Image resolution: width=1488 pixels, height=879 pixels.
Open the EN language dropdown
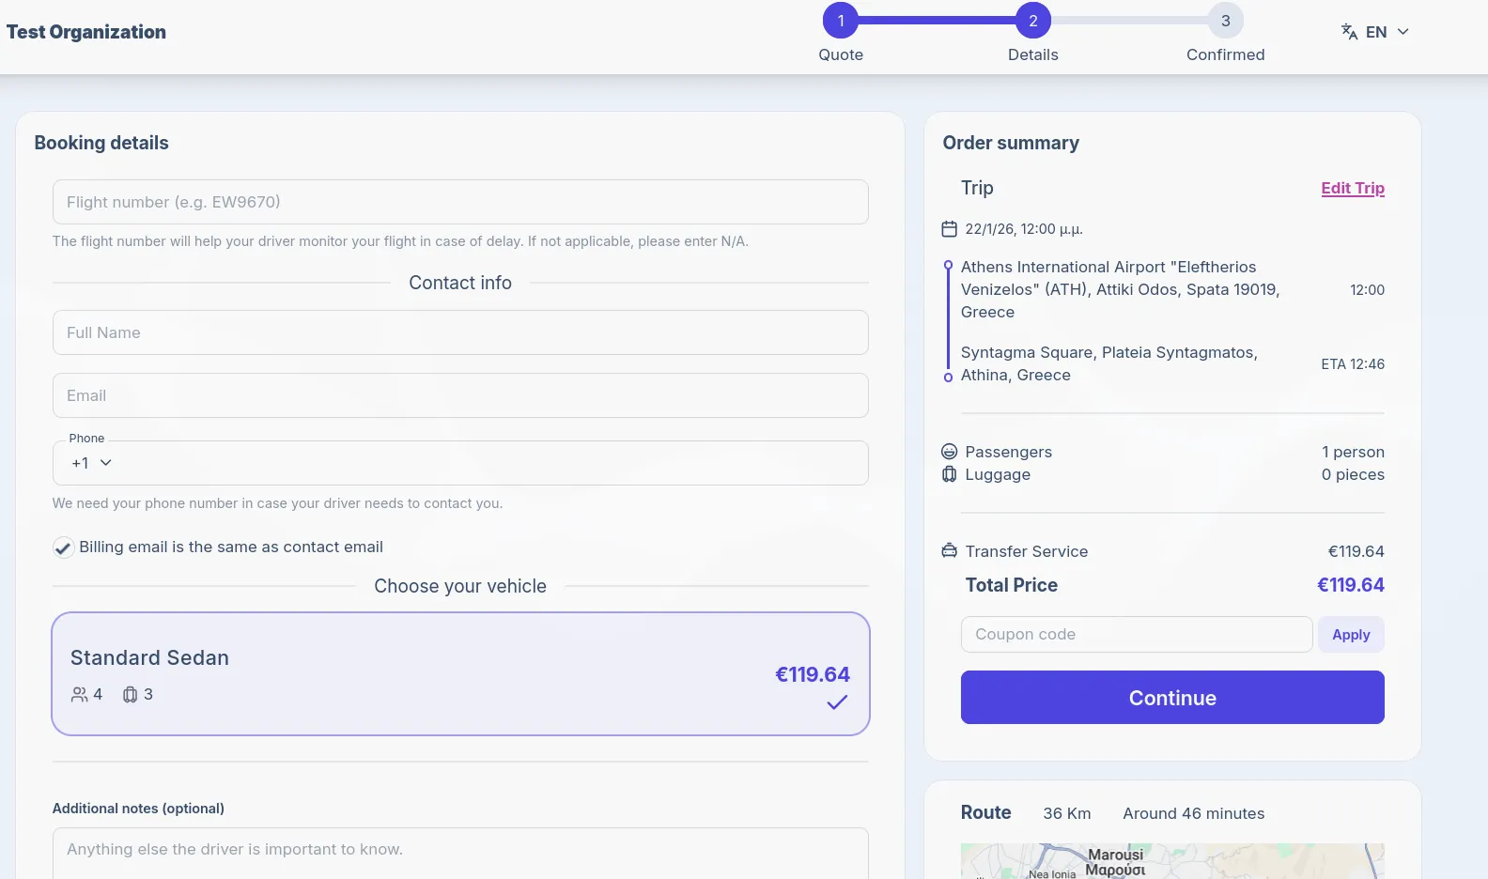[1375, 32]
